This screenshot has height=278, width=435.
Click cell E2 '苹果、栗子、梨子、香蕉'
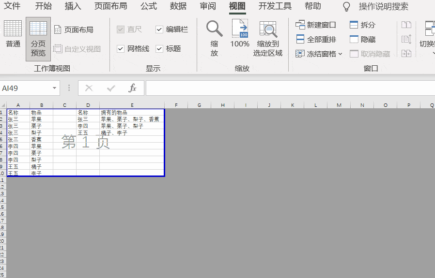(x=132, y=119)
